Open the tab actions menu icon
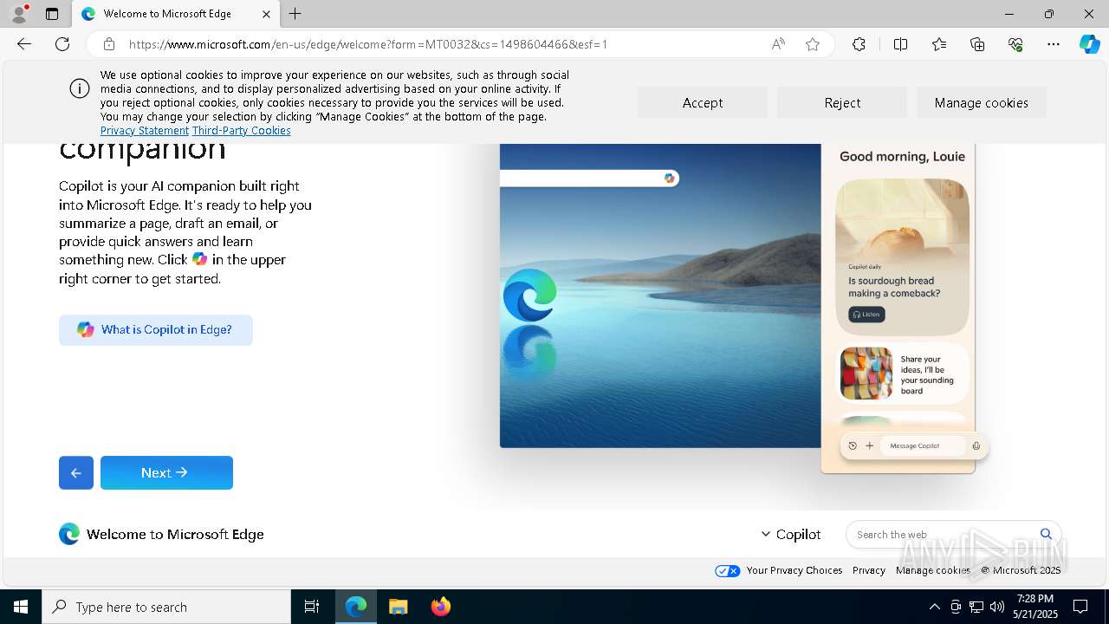Viewport: 1109px width, 624px height. point(52,14)
